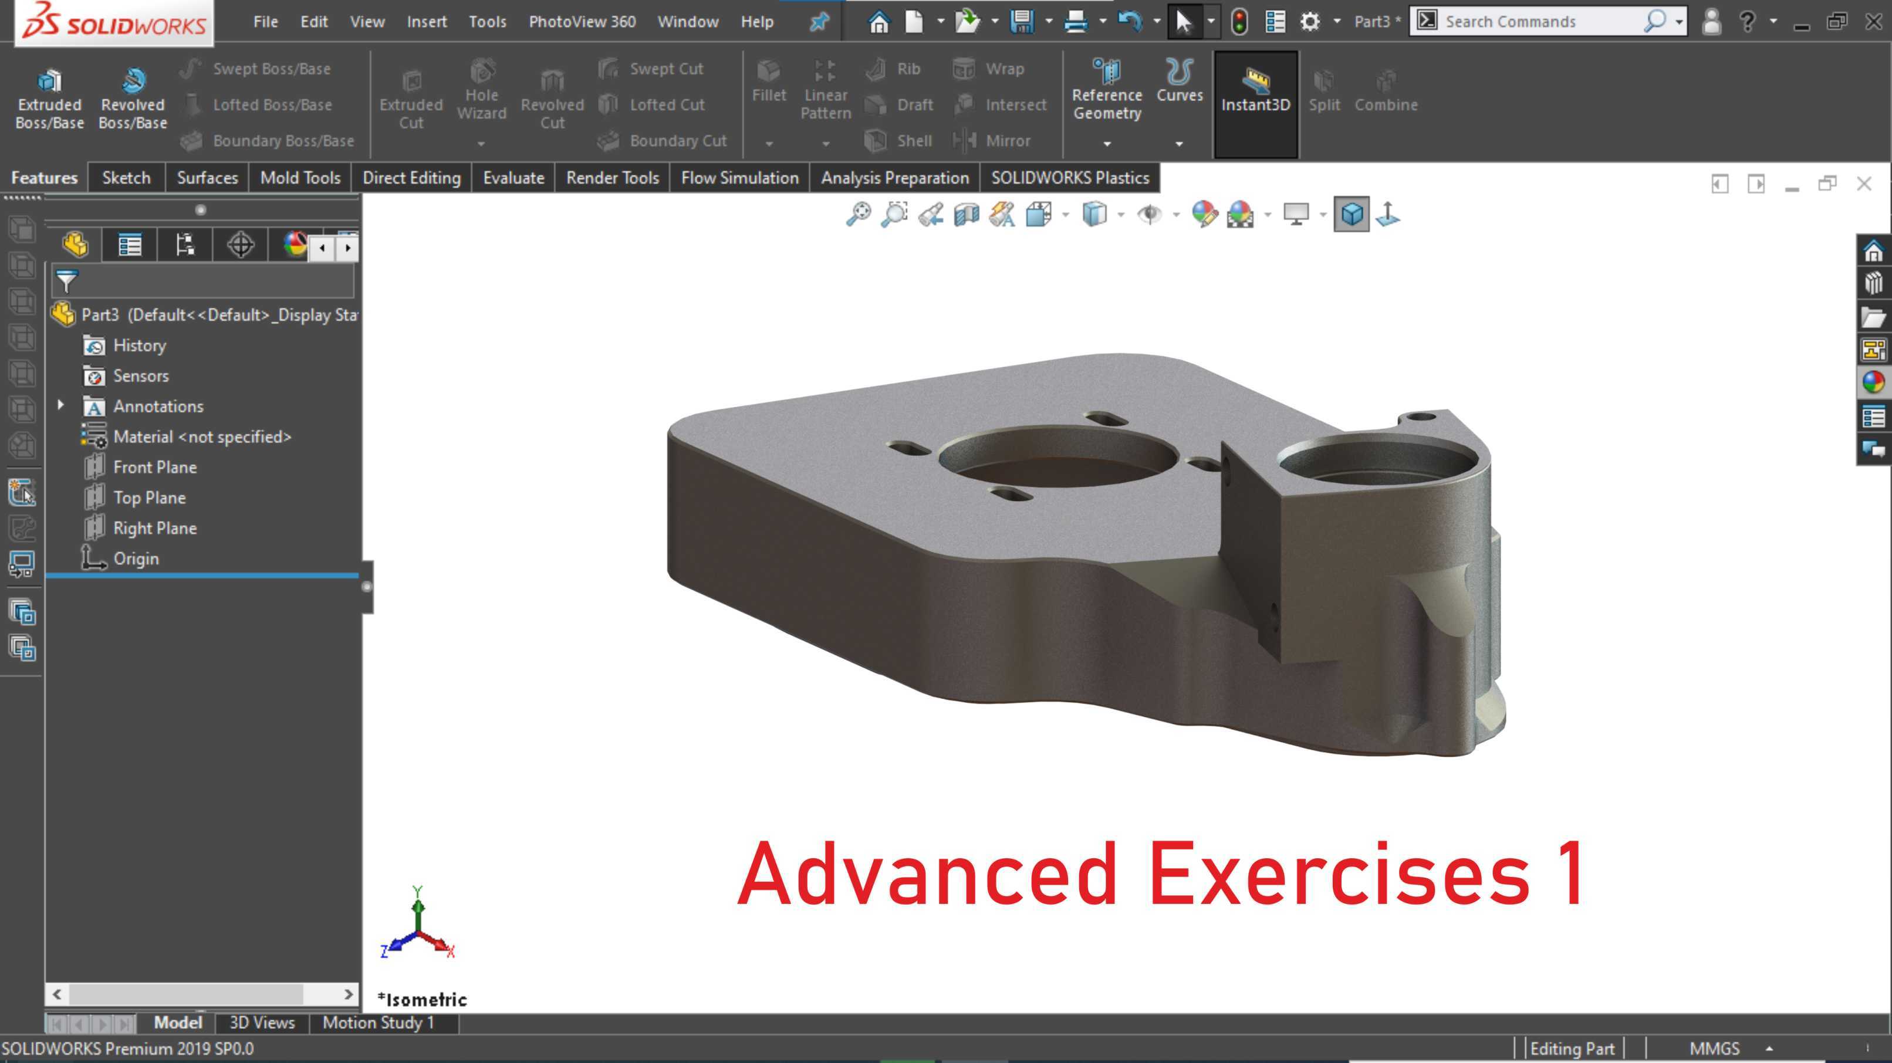The image size is (1892, 1063).
Task: Switch to the Sketch tab
Action: click(126, 178)
